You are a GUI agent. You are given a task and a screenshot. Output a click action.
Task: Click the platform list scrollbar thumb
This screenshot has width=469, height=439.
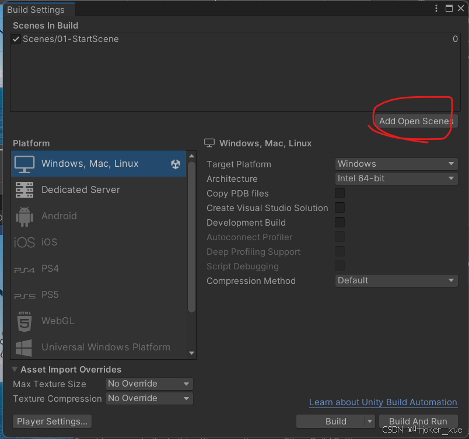[191, 237]
